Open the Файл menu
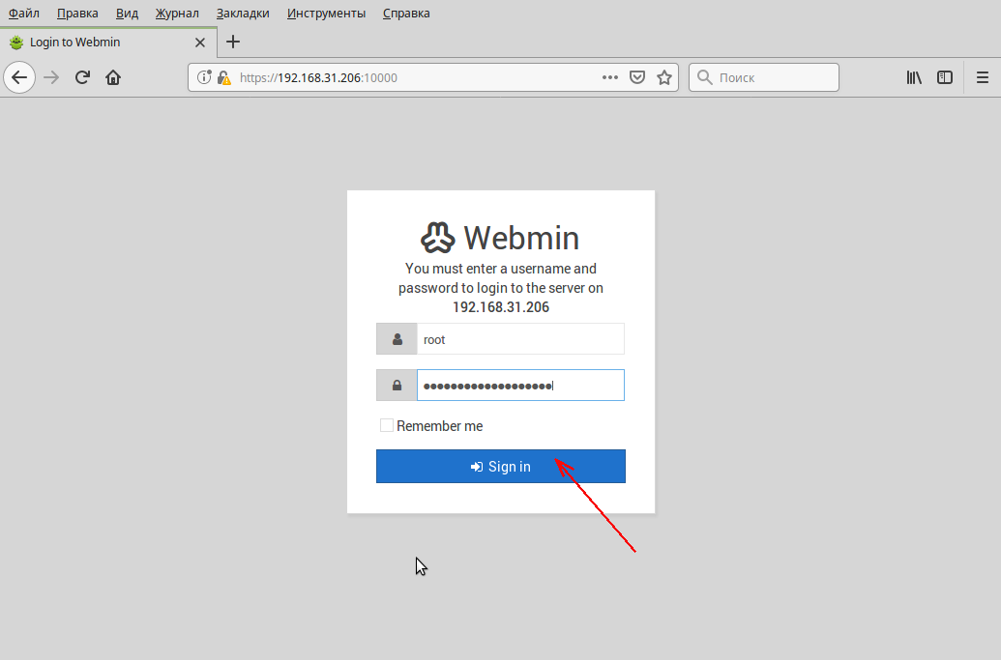Screen dimensions: 1001x660 coord(23,14)
